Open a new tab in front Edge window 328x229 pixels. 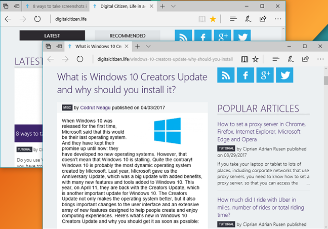138,46
